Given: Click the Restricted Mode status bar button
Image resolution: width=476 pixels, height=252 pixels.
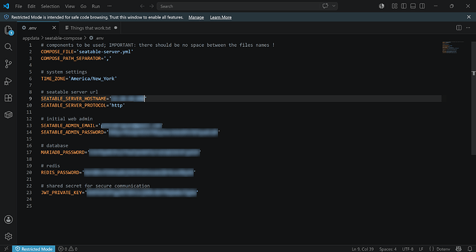Looking at the screenshot, I should tap(34, 249).
